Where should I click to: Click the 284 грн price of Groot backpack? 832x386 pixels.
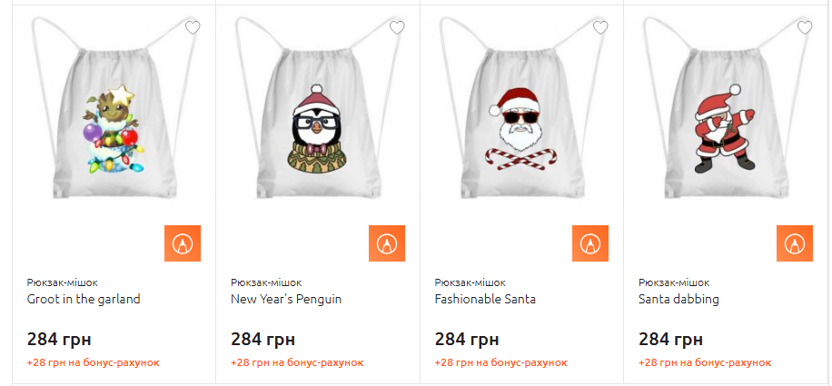tap(59, 340)
